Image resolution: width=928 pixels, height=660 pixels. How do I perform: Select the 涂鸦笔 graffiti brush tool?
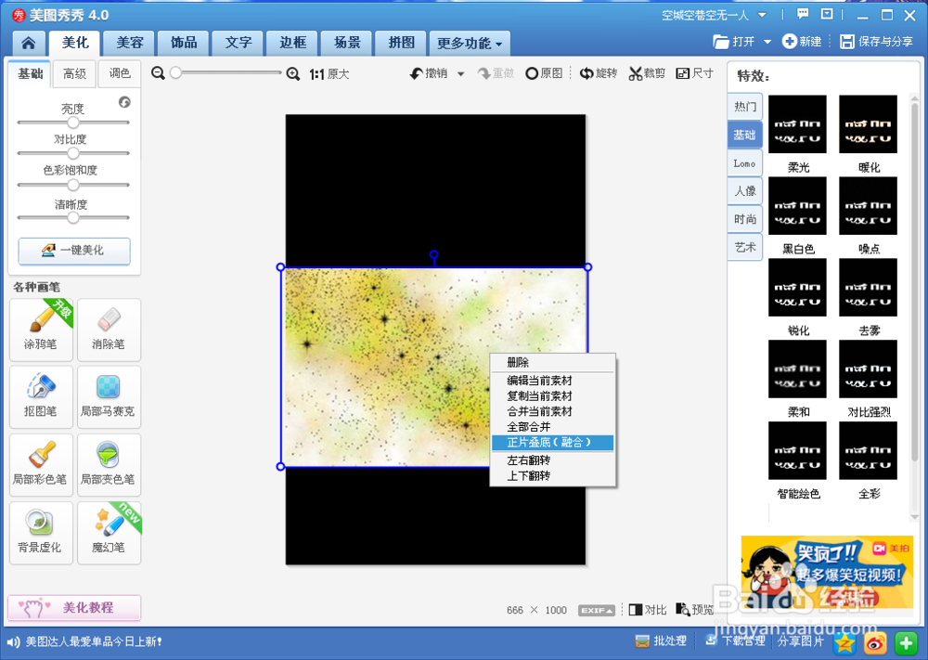[x=41, y=330]
